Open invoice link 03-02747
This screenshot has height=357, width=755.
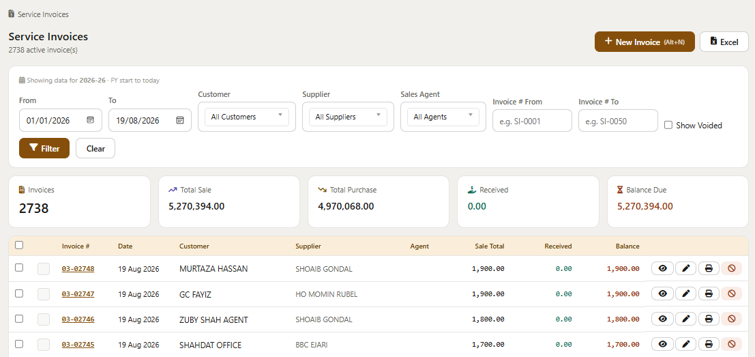pos(78,294)
